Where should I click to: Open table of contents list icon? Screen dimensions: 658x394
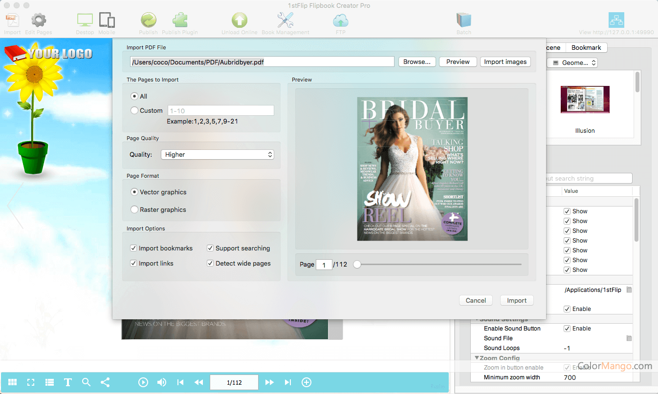[49, 382]
